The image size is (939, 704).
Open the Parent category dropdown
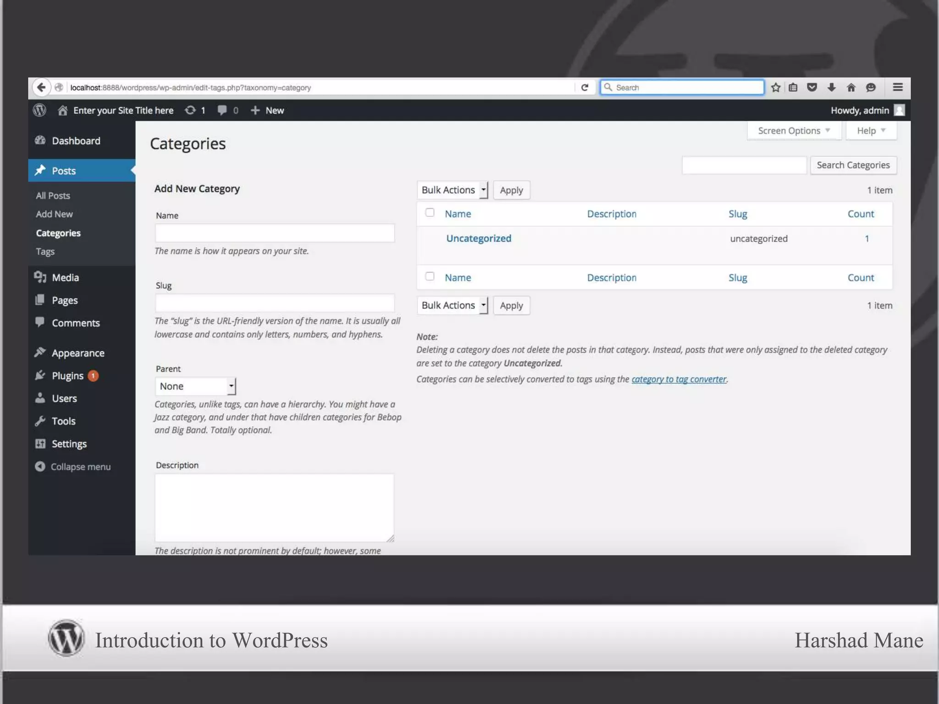pyautogui.click(x=195, y=386)
